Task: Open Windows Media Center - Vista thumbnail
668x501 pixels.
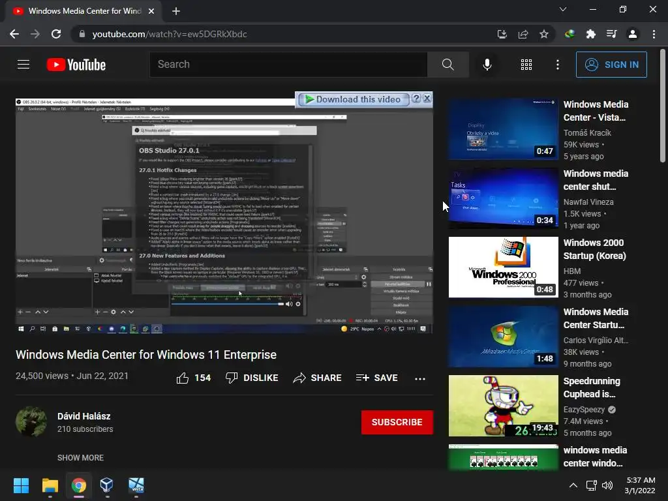Action: point(503,129)
